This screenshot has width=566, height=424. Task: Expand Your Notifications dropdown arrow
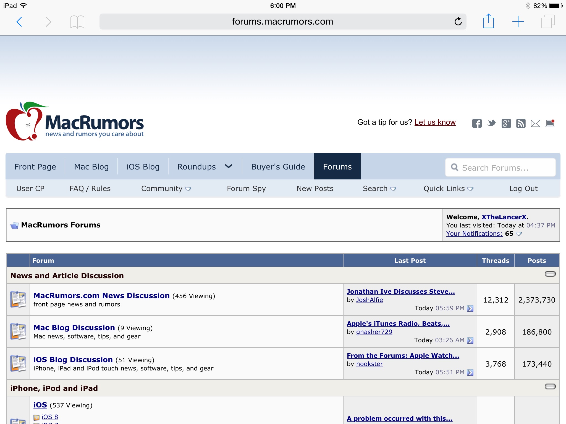(519, 234)
